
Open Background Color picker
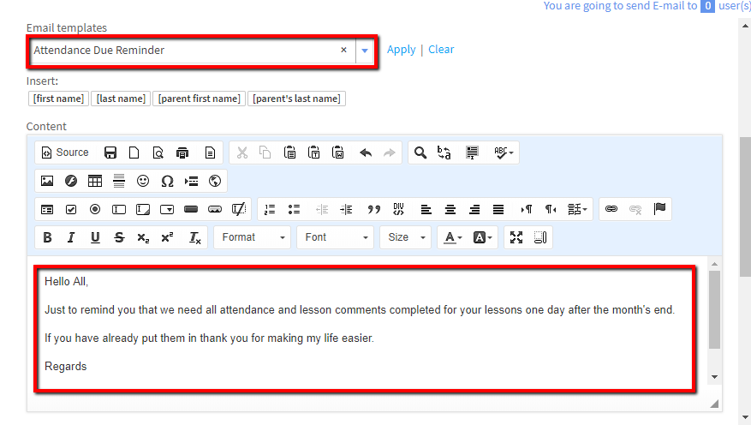[x=482, y=237]
